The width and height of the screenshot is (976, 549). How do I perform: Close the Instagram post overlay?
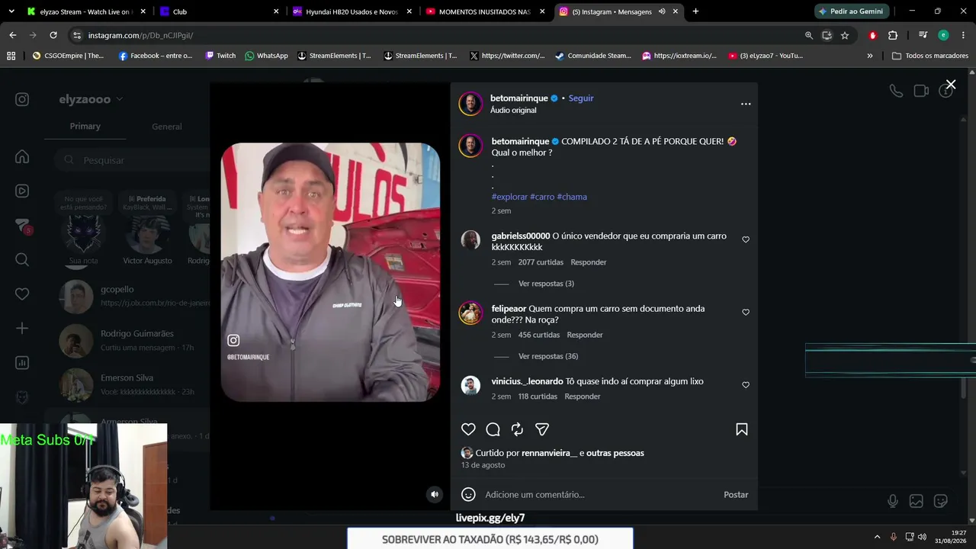(x=950, y=85)
